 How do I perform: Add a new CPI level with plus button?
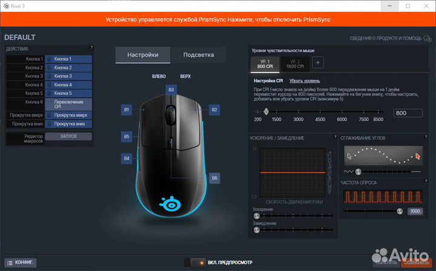pos(318,62)
